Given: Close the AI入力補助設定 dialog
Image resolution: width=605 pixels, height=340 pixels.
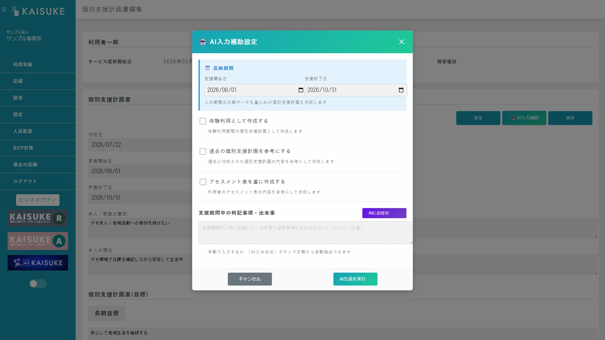Looking at the screenshot, I should point(401,42).
